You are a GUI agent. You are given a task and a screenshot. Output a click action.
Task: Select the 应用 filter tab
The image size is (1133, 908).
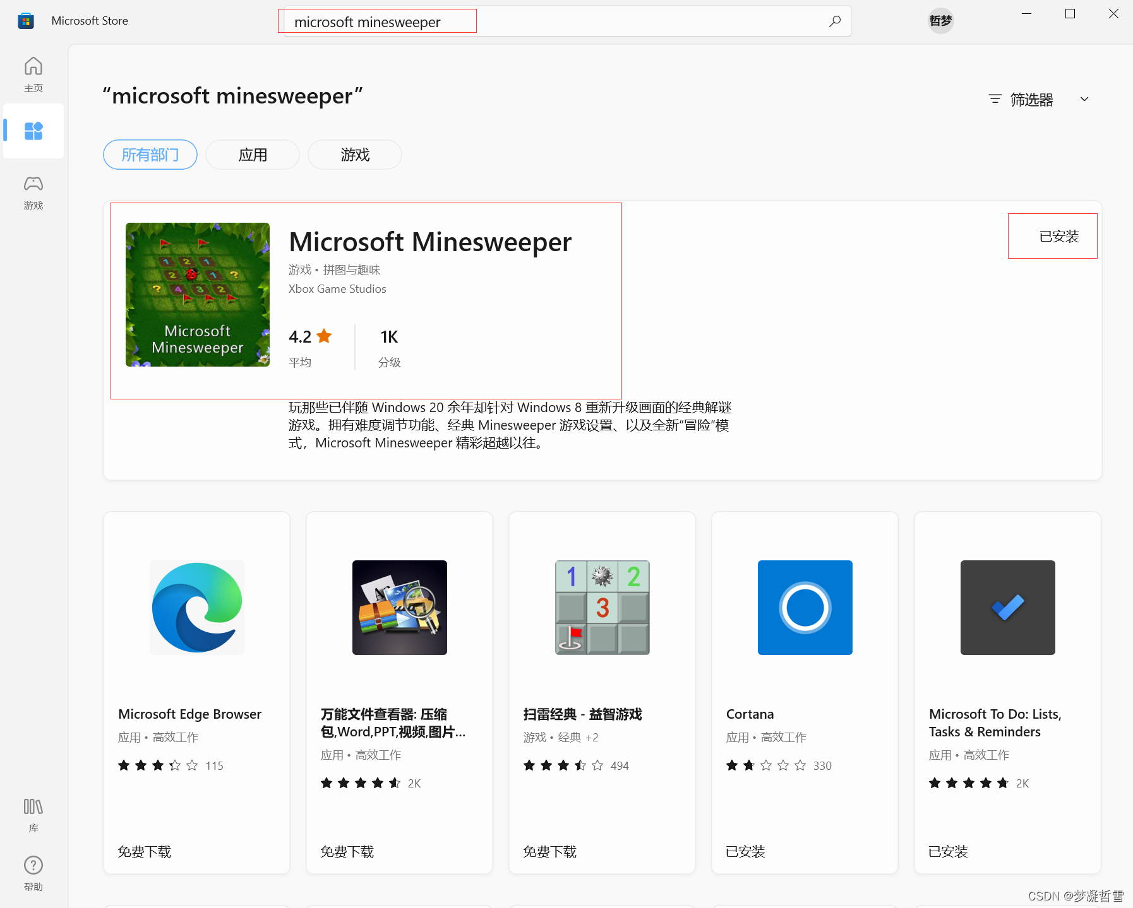coord(253,155)
